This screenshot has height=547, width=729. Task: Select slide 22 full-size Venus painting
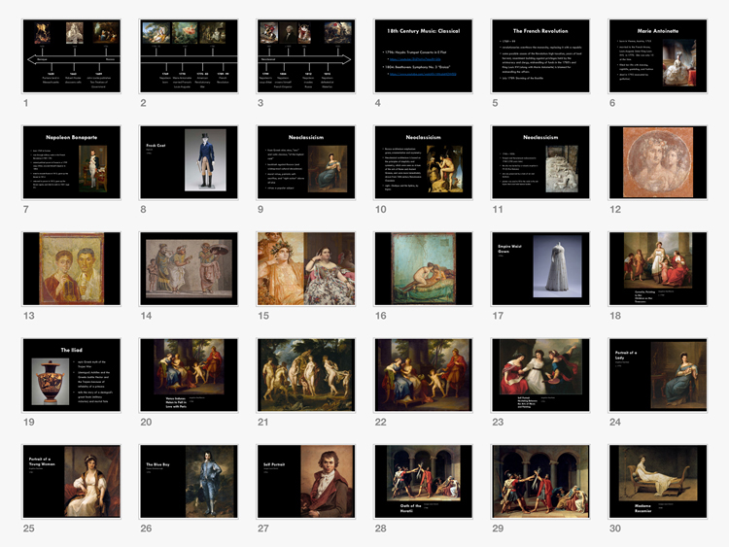423,375
